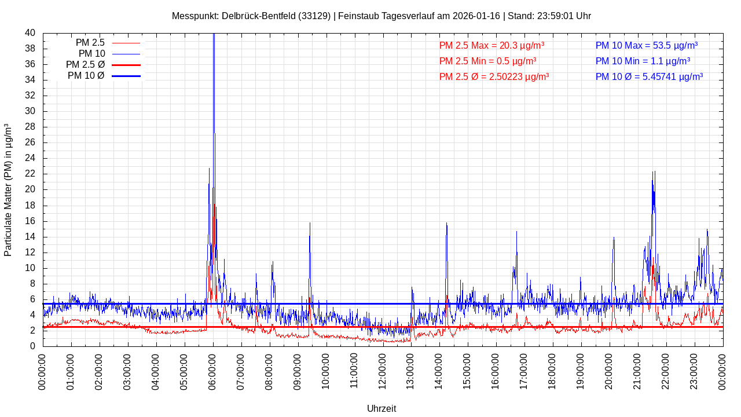This screenshot has width=741, height=417.
Task: Click the 06:00:00 time tick label
Action: pos(213,372)
